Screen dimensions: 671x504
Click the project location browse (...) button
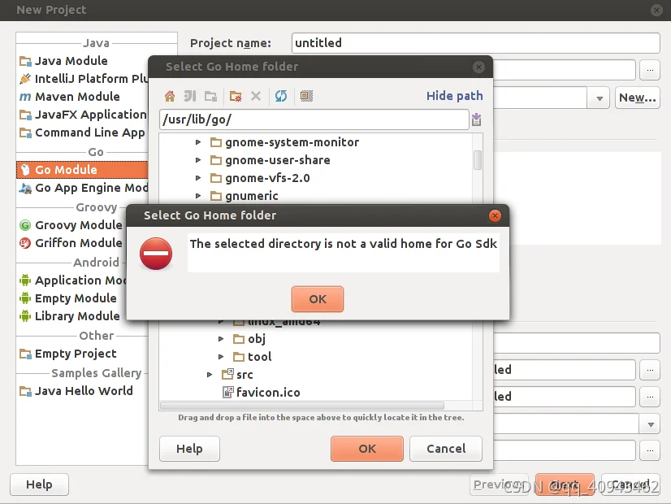pos(650,70)
